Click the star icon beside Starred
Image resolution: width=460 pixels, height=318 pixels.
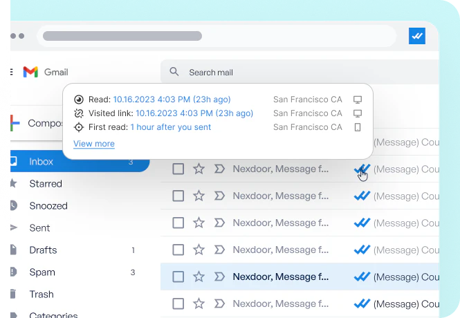point(13,183)
